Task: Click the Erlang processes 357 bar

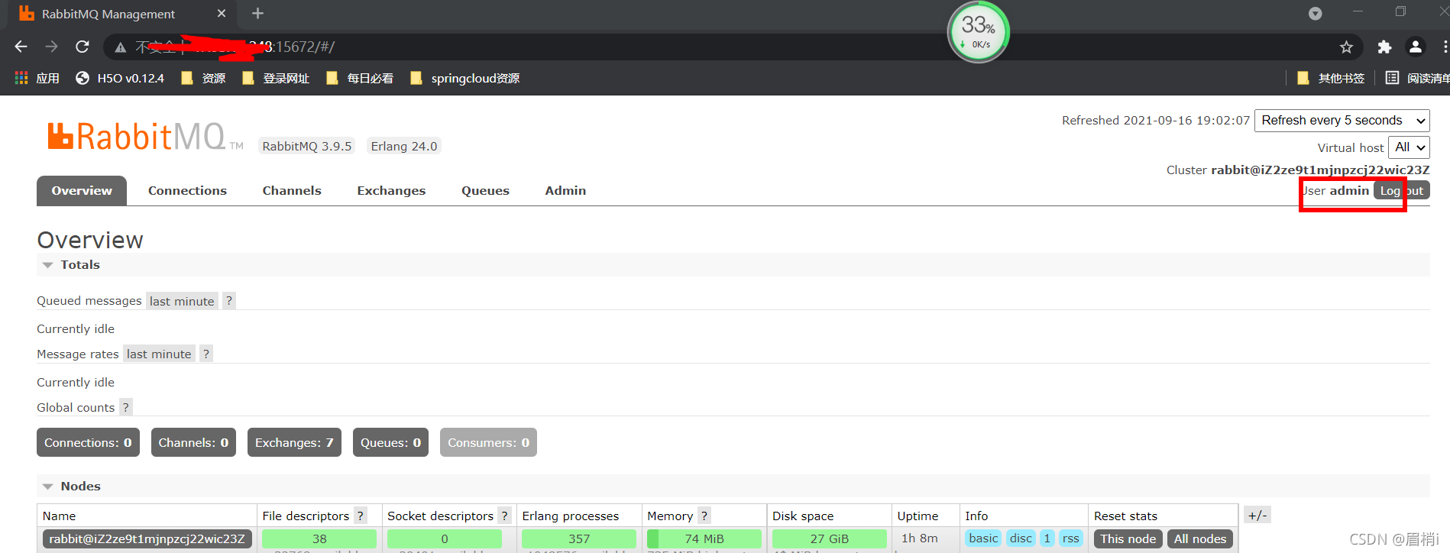Action: pyautogui.click(x=579, y=539)
